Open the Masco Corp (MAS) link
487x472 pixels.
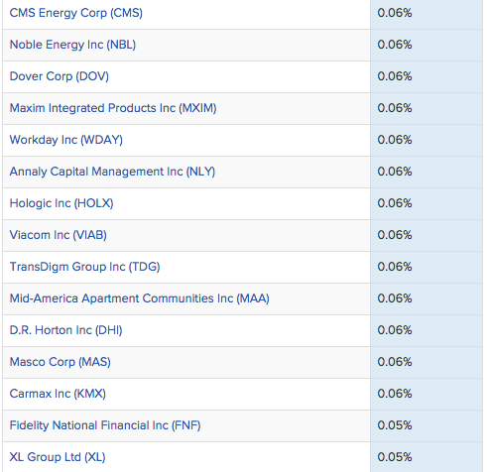click(x=61, y=362)
